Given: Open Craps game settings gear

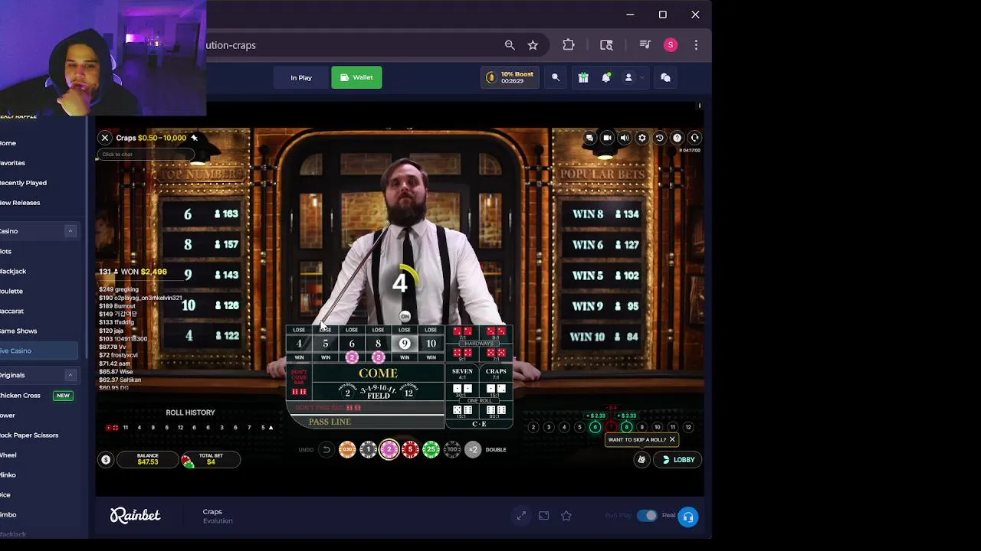Looking at the screenshot, I should point(642,138).
